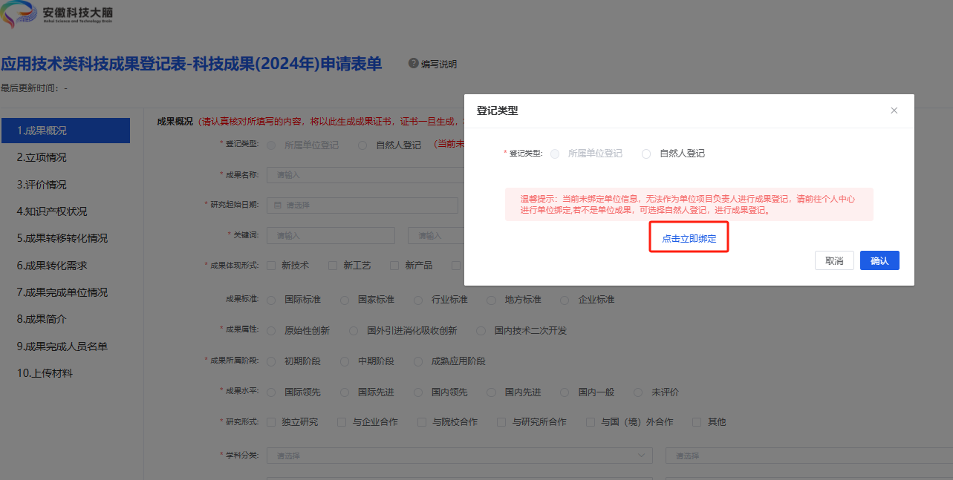953x480 pixels.
Task: Open 9.成果完成人员名单 section
Action: [x=65, y=346]
